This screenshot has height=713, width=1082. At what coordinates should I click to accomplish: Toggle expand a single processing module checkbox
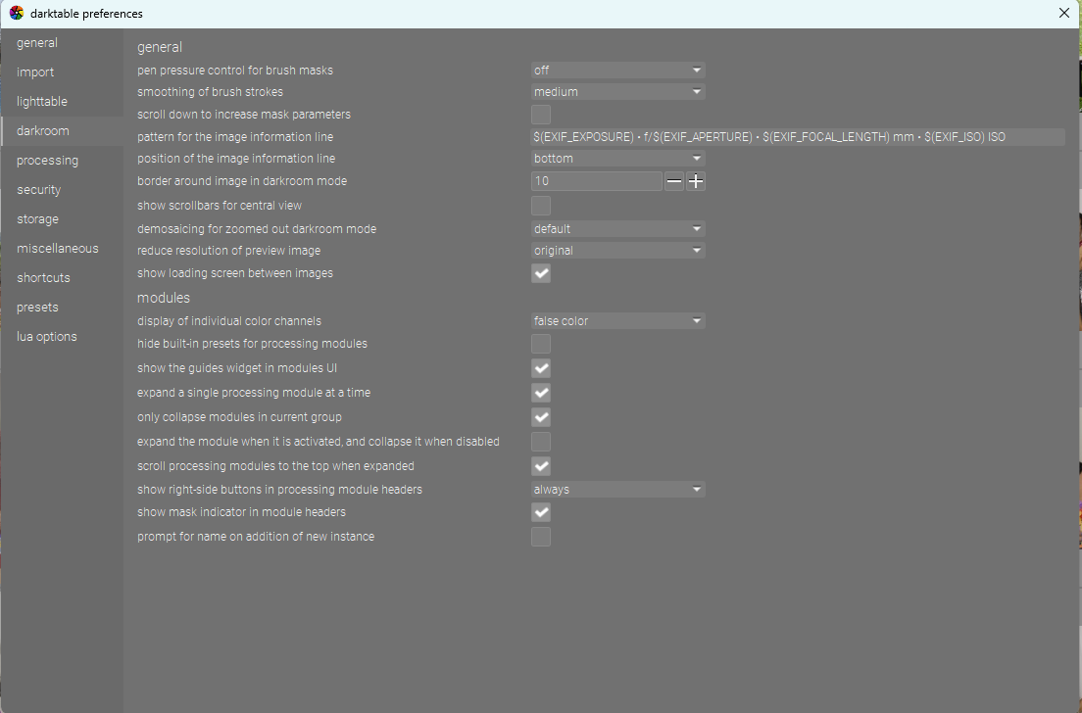[x=541, y=393]
